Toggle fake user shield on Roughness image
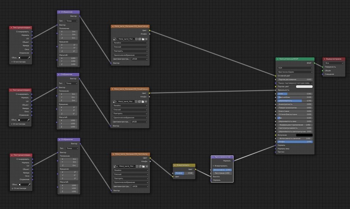Viewport: 350px width, 209px height. [136, 101]
